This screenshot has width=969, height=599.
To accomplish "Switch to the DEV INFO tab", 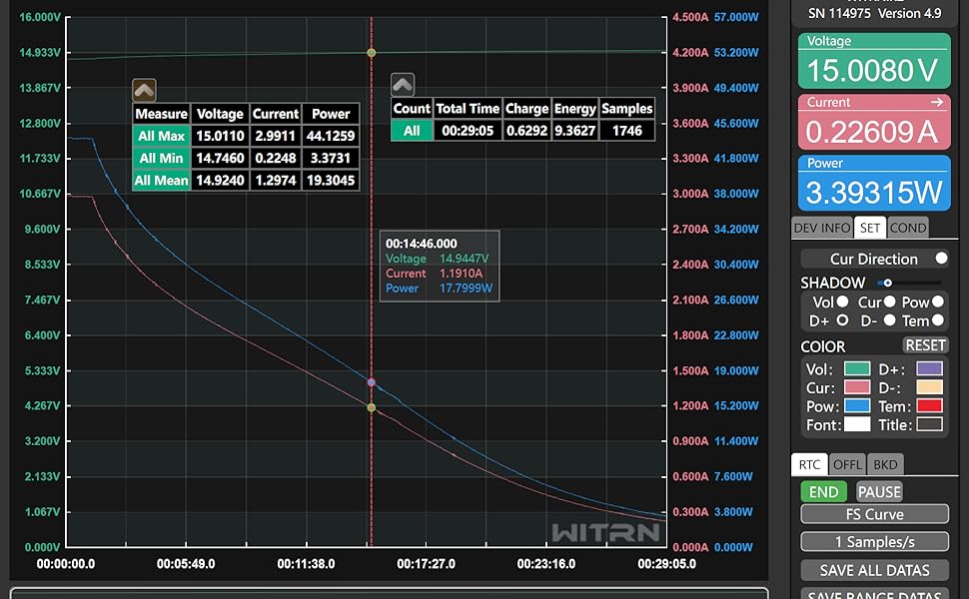I will (x=821, y=228).
